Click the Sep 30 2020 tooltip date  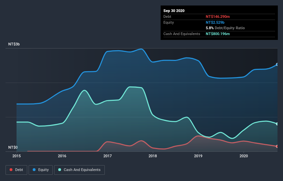point(174,11)
